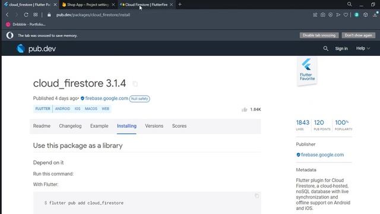
Task: Click the 100% popularity score
Action: 343,125
